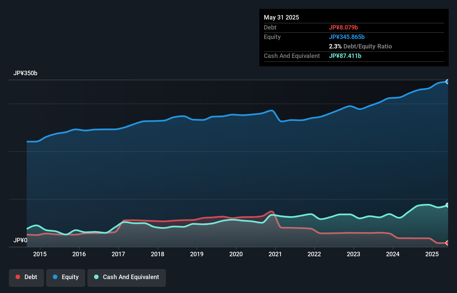
Task: Click the Debt value JP¥8.079b in tooltip
Action: [343, 28]
